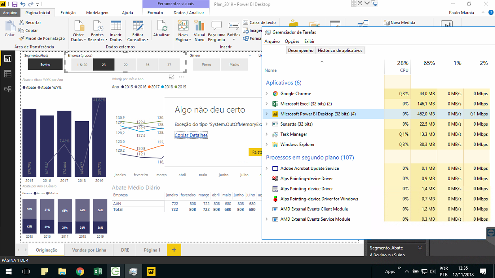Expand Windows Explorer row in Task Manager

[x=267, y=145]
